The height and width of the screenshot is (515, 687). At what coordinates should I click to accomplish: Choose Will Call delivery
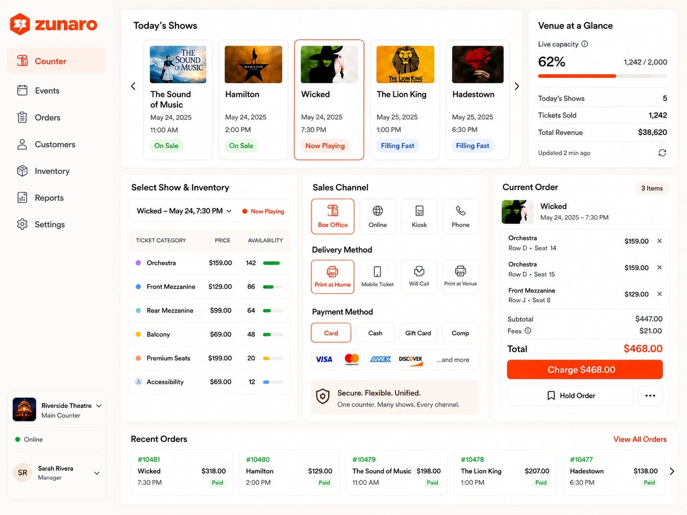tap(419, 276)
